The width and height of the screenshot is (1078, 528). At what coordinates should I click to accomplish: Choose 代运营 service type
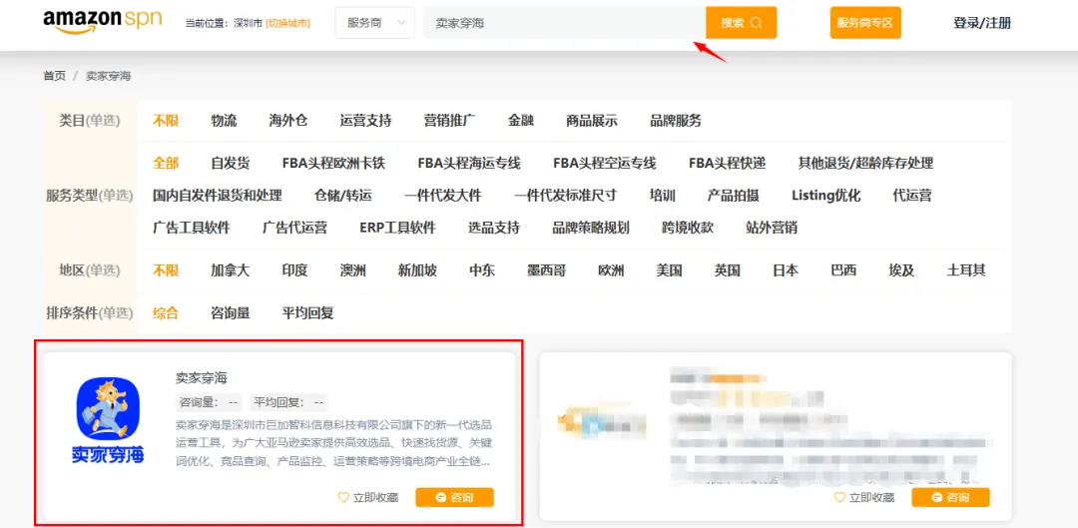[912, 196]
